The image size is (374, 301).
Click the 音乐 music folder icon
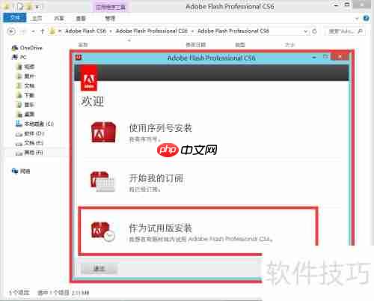[x=19, y=105]
